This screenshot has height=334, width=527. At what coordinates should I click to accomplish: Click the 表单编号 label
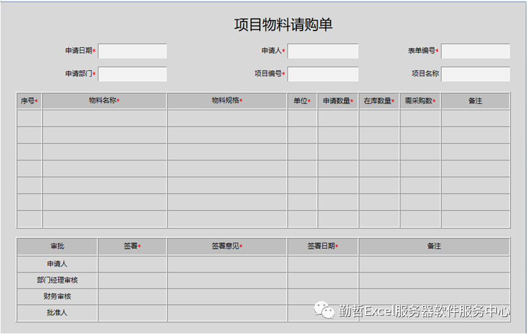coord(422,50)
